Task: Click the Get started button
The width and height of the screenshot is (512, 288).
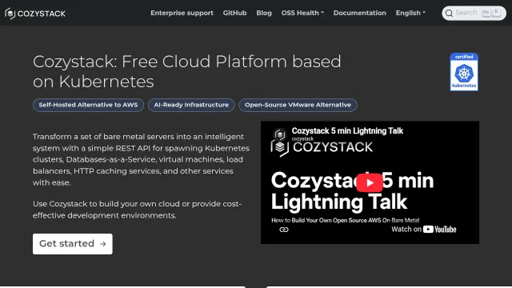Action: 73,243
